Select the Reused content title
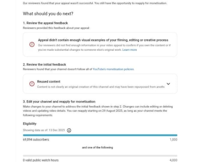Viewport: 216px width, 162px height. (x=49, y=81)
